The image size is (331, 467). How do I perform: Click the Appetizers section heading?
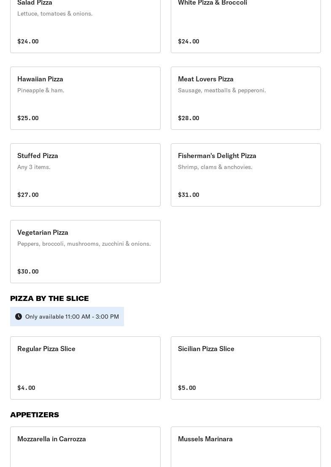point(35,415)
